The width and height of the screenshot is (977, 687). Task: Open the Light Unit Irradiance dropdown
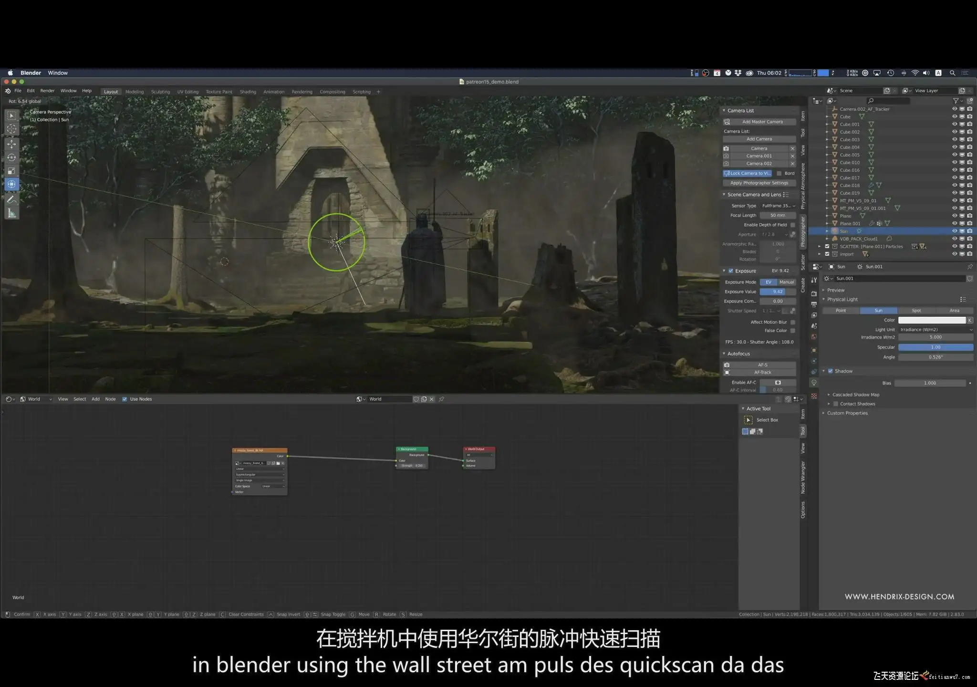pyautogui.click(x=935, y=330)
